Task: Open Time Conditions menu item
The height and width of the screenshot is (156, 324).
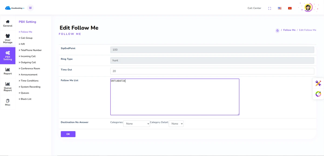Action: 29,81
